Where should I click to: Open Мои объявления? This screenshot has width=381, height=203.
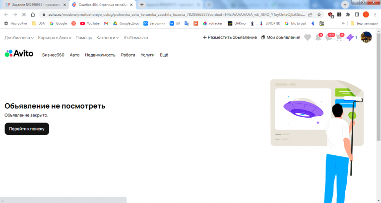tap(281, 37)
